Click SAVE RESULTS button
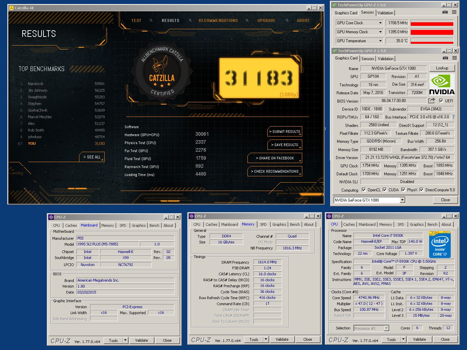This screenshot has height=350, width=467. point(285,145)
